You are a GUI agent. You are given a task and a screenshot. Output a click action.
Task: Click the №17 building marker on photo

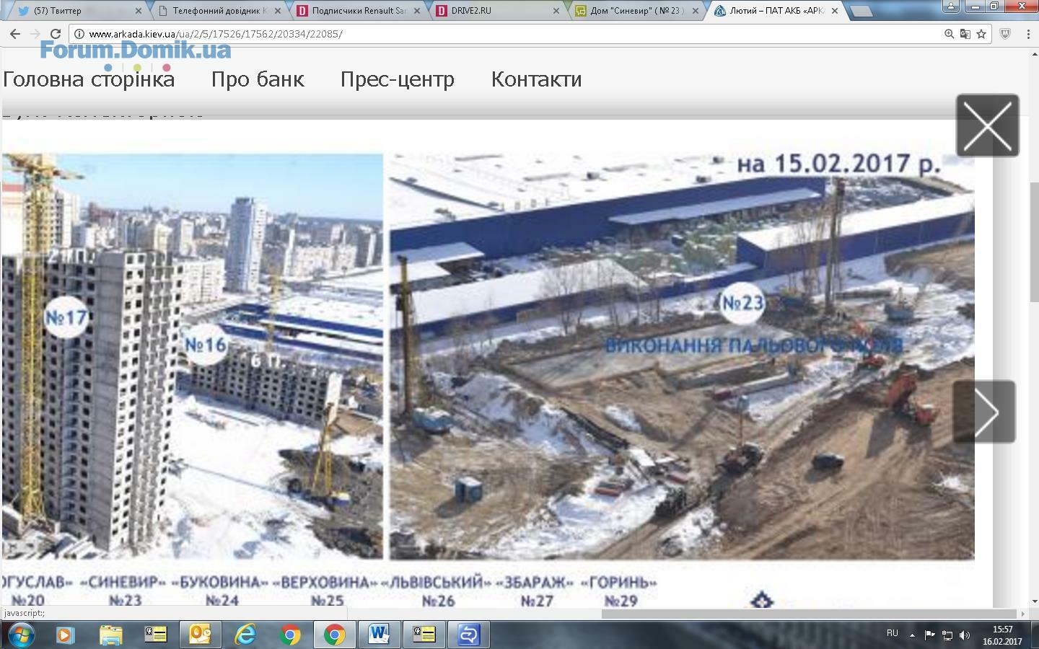tap(66, 317)
